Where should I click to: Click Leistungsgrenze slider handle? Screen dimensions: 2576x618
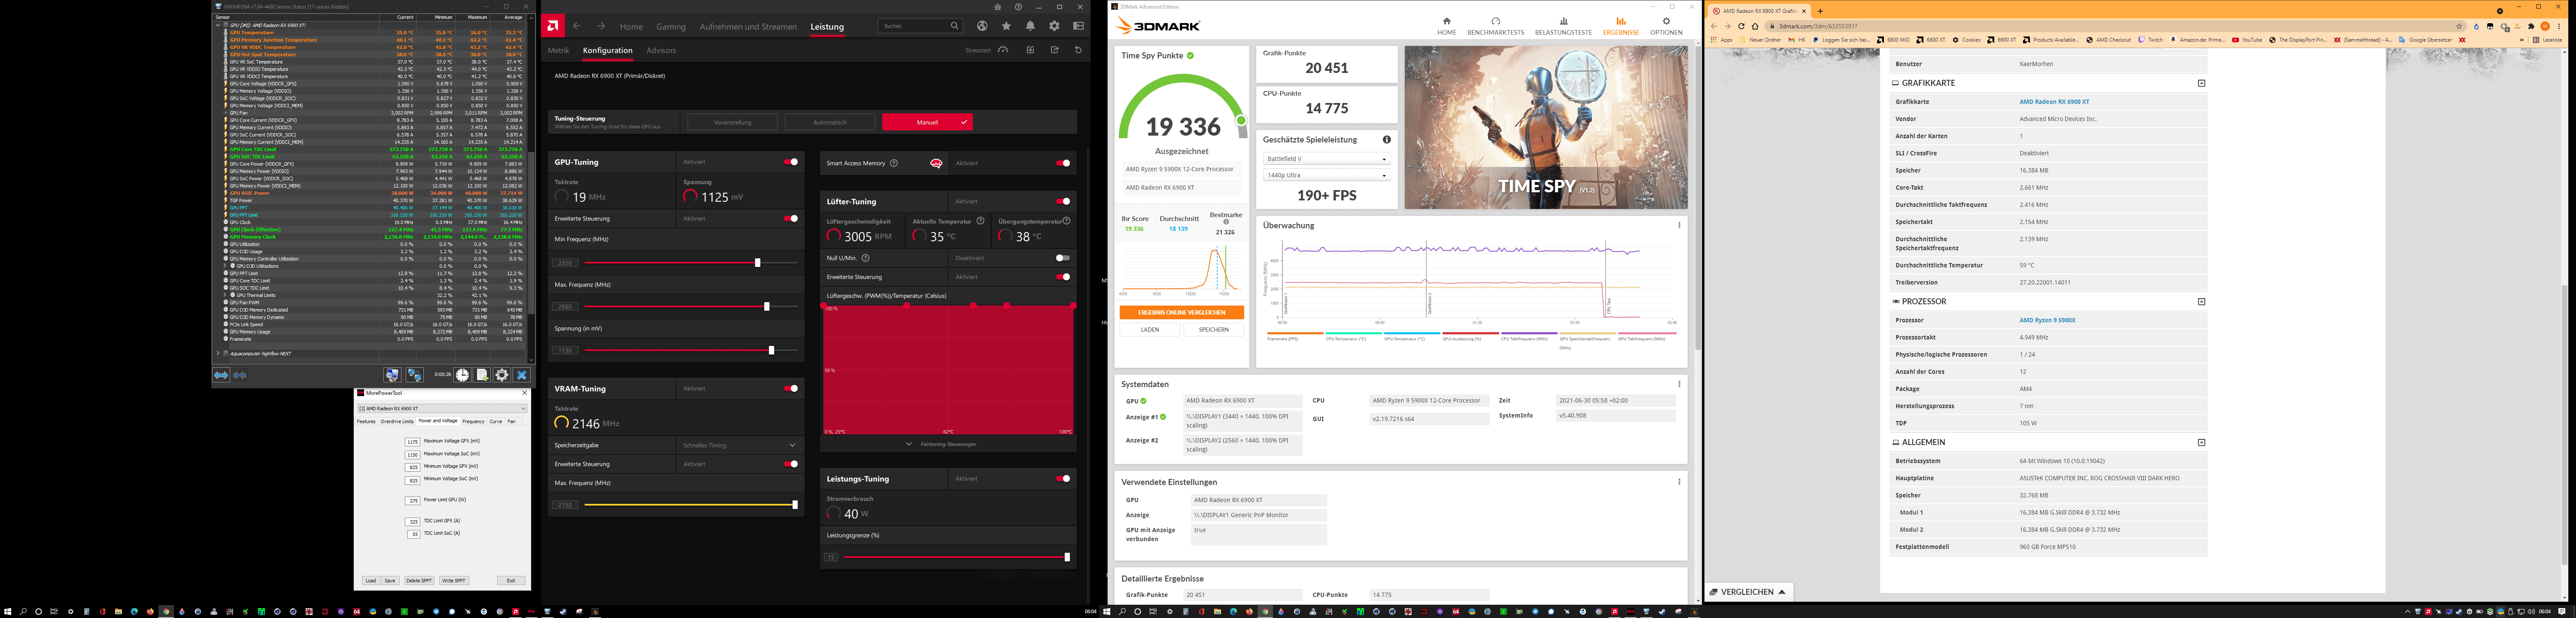coord(1067,557)
